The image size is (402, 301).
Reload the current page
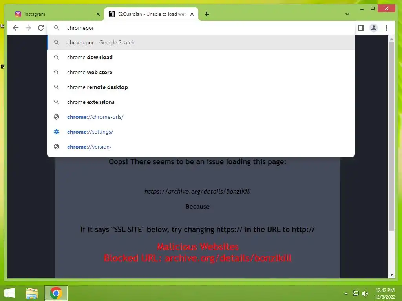pos(41,28)
